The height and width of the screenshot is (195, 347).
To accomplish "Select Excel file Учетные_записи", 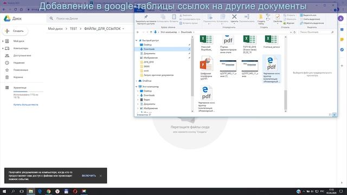I will [x=272, y=42].
